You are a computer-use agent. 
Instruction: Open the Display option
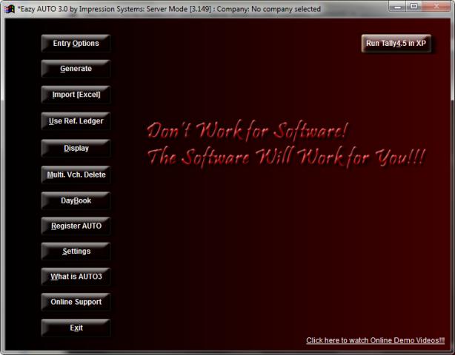coord(76,148)
